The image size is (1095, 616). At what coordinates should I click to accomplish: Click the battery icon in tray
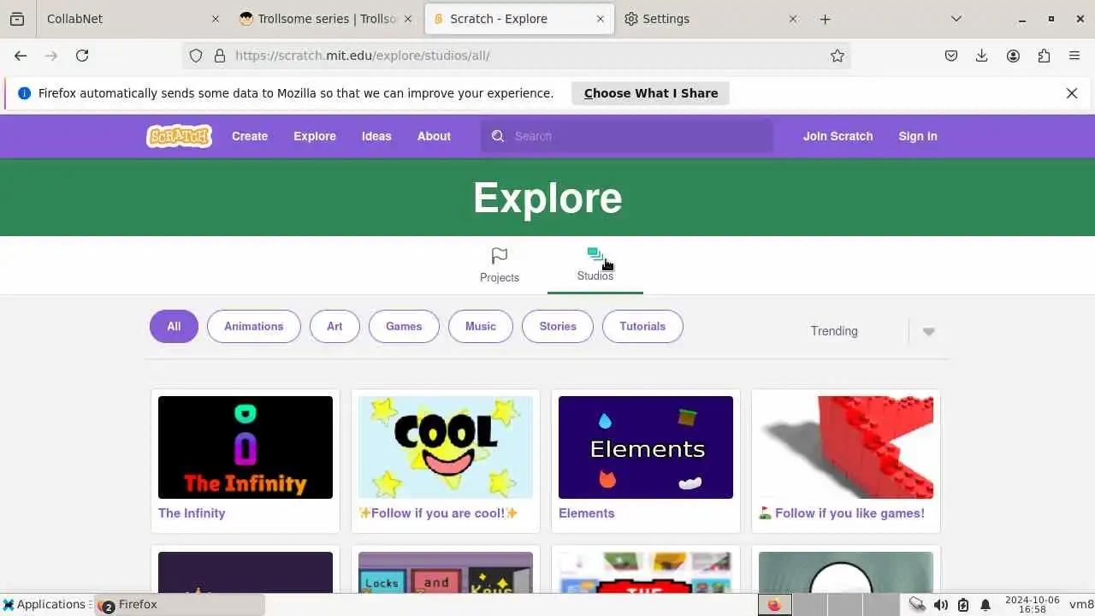point(963,605)
